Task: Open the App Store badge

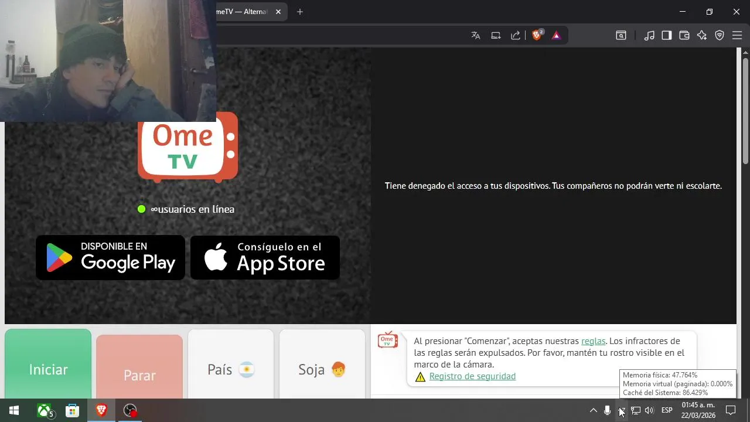Action: point(265,258)
